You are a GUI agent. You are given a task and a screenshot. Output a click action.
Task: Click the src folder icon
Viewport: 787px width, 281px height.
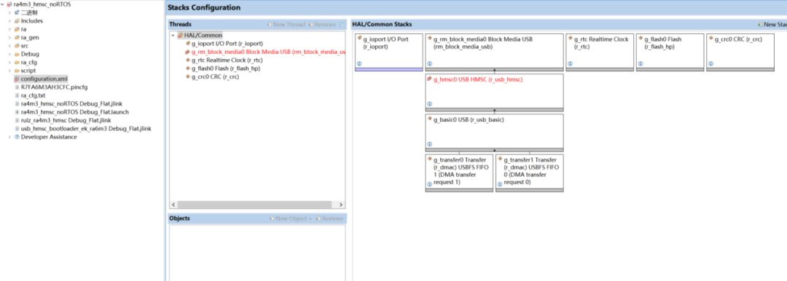coord(17,46)
